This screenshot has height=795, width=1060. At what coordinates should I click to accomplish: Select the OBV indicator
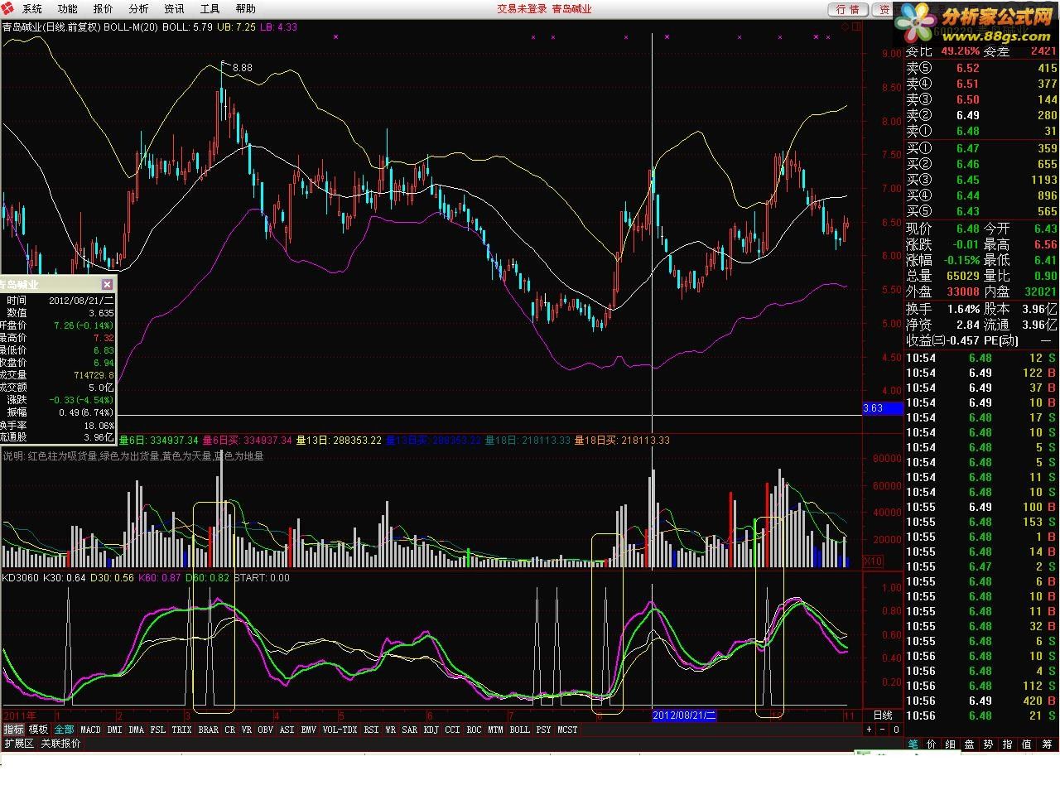coord(266,730)
